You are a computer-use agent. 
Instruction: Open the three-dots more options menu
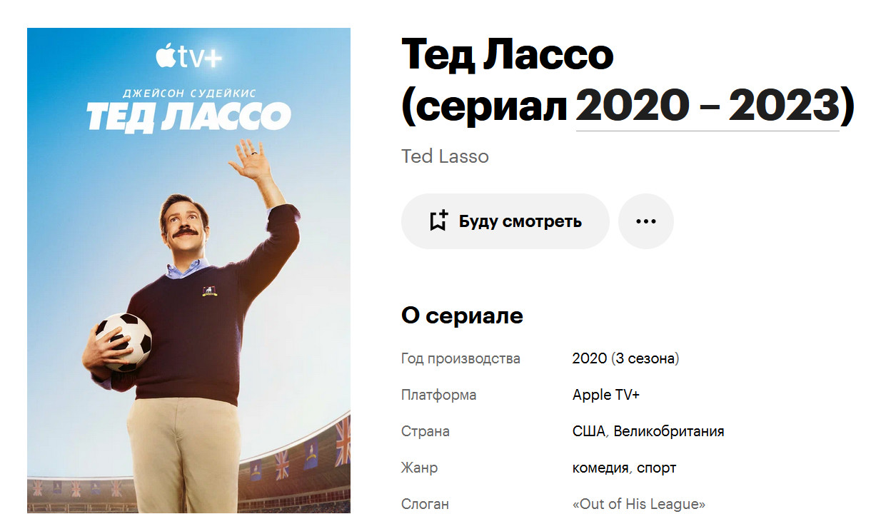coord(646,221)
